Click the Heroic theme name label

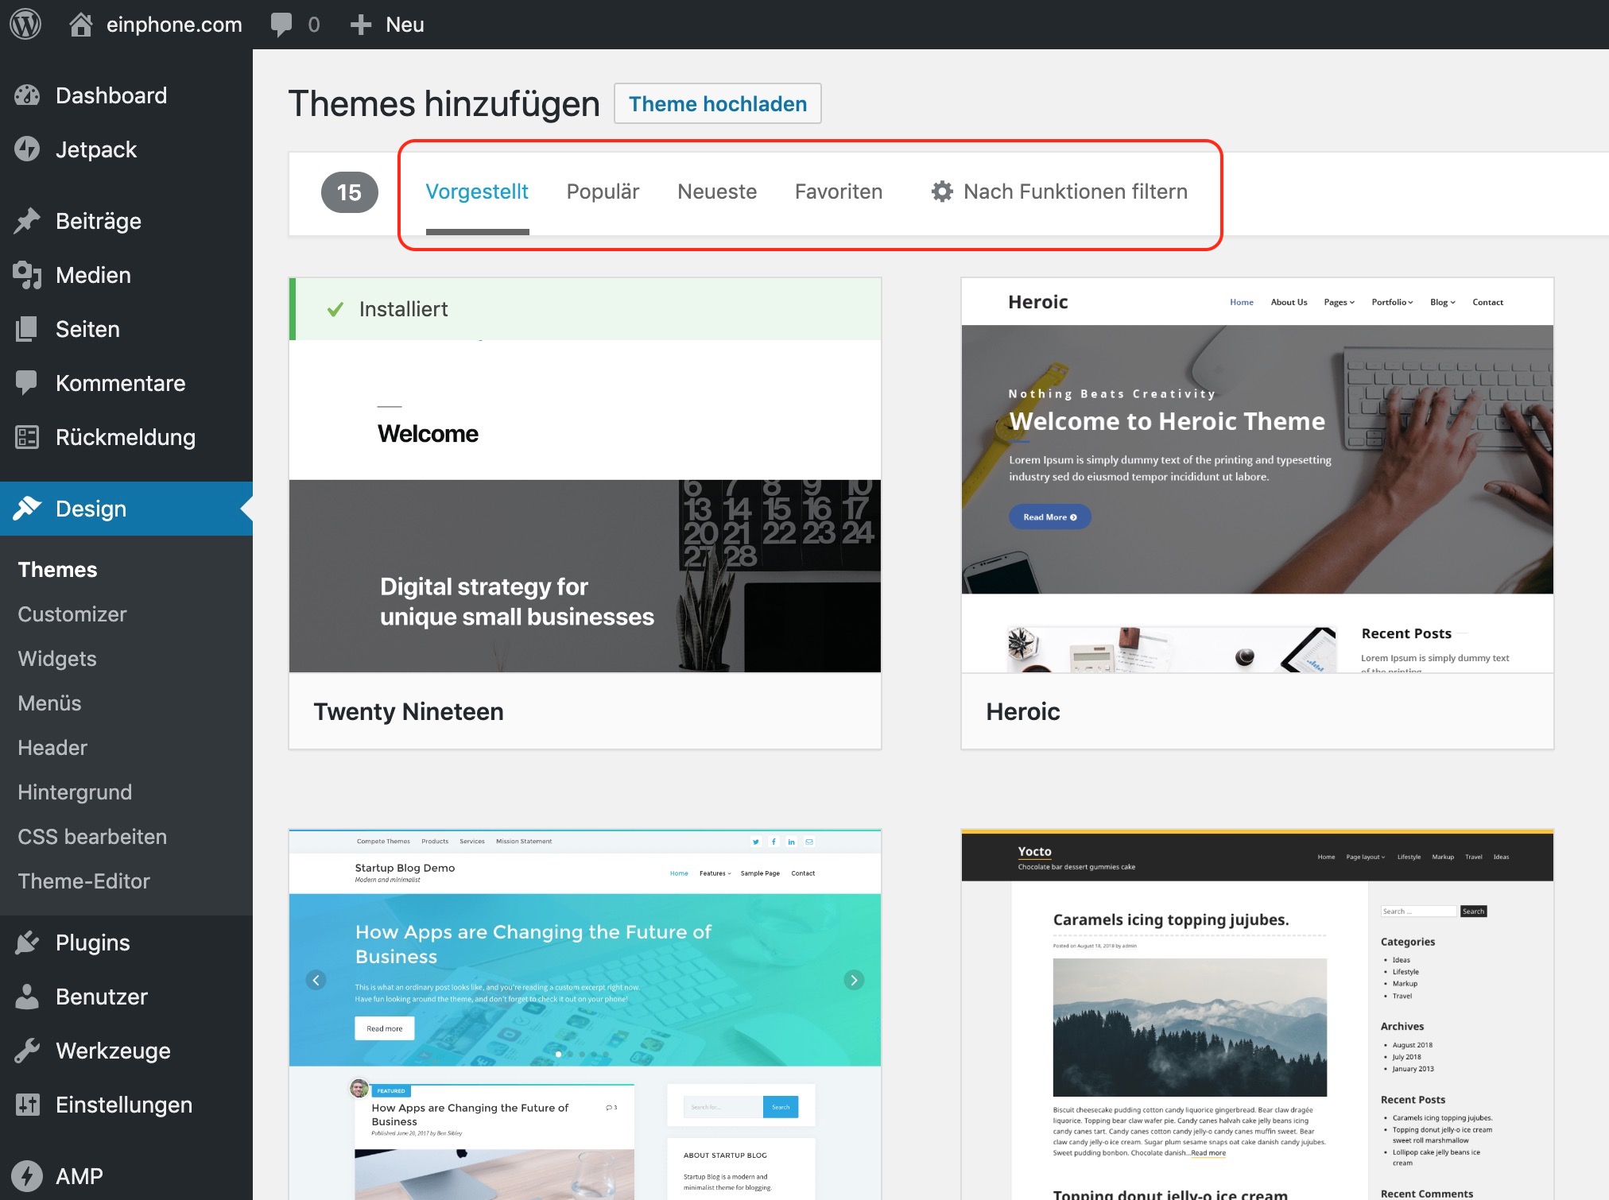pyautogui.click(x=1023, y=711)
